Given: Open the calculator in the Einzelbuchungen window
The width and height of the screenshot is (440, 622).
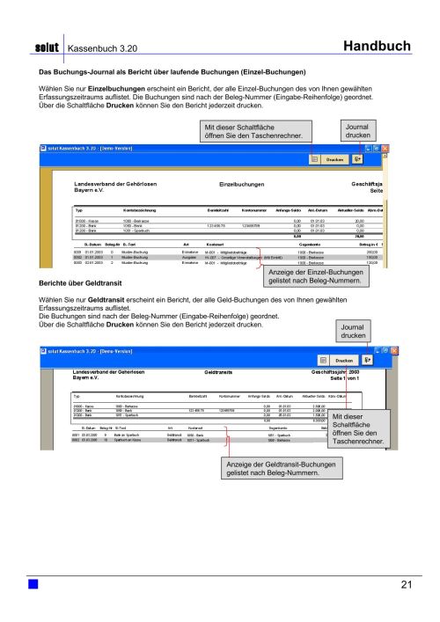Looking at the screenshot, I should [x=314, y=159].
